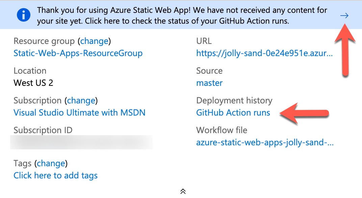The image size is (362, 198).
Task: Click here to add tags
Action: (55, 175)
